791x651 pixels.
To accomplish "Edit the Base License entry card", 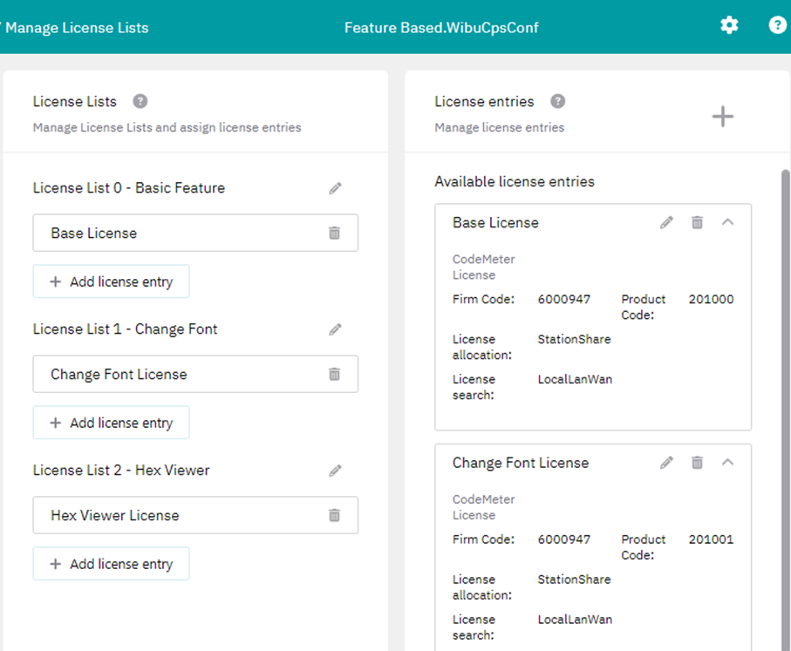I will [x=666, y=222].
